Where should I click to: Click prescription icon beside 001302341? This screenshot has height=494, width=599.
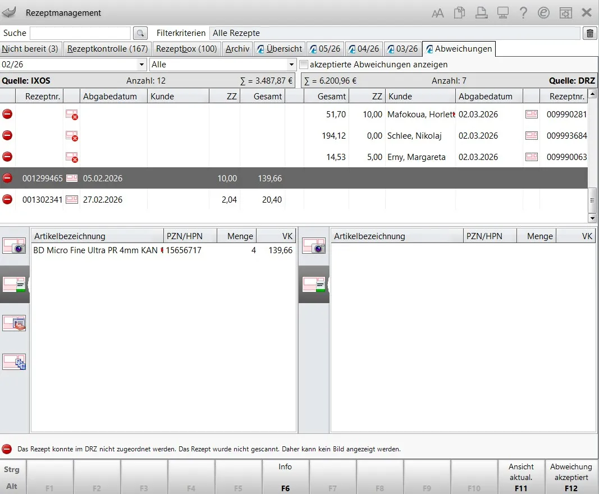pos(72,199)
